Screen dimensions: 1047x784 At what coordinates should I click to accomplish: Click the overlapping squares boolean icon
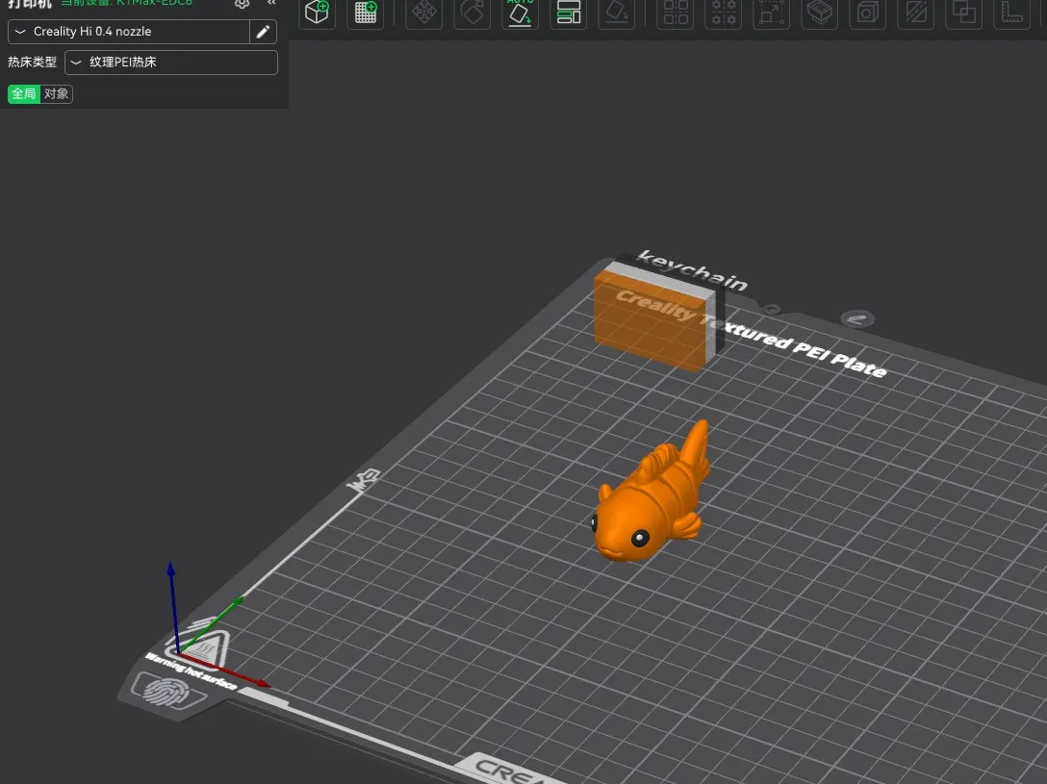point(963,12)
